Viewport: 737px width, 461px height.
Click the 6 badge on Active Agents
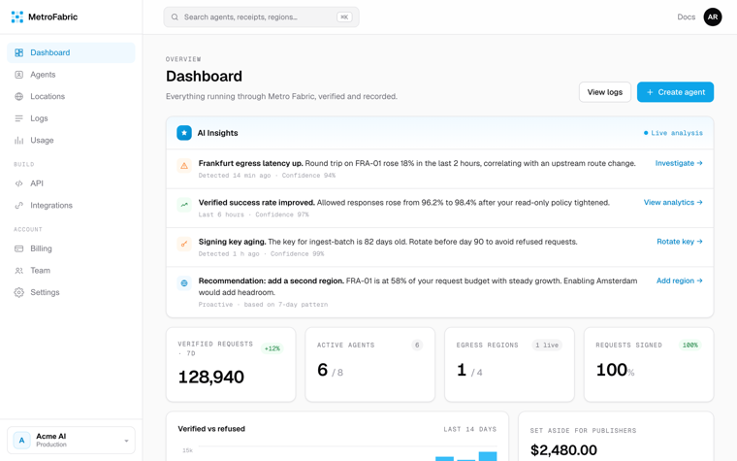417,345
